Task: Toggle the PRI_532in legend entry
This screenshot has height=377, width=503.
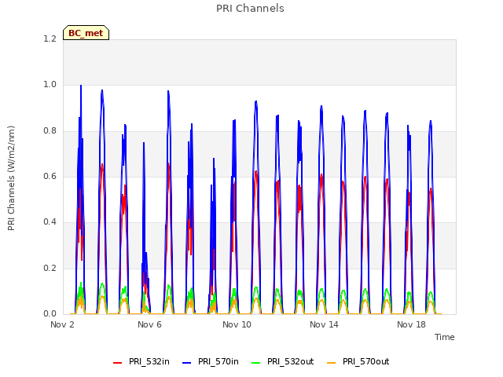Action: coord(141,361)
